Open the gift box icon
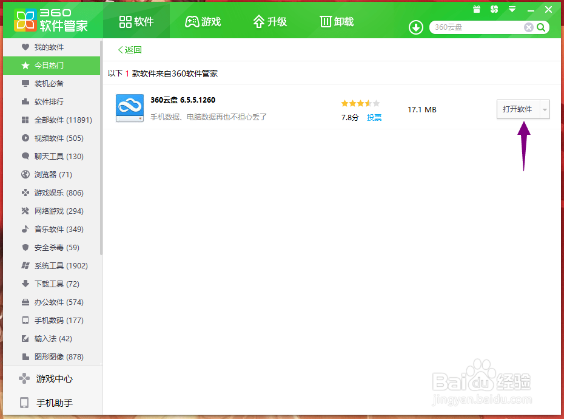The height and width of the screenshot is (419, 564). point(477,9)
